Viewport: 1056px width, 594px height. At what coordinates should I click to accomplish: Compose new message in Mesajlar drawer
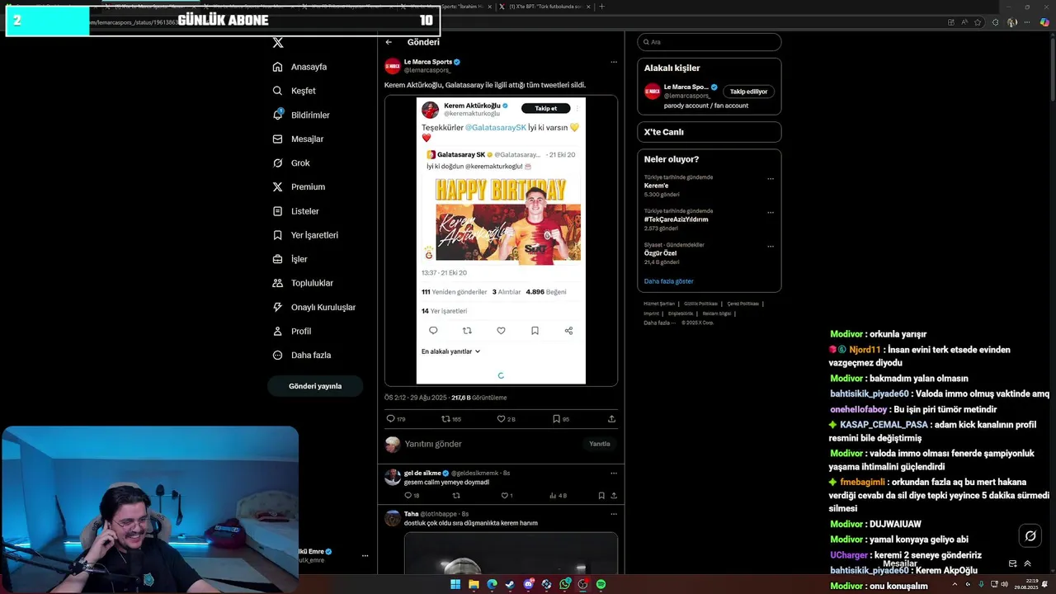(x=1013, y=564)
